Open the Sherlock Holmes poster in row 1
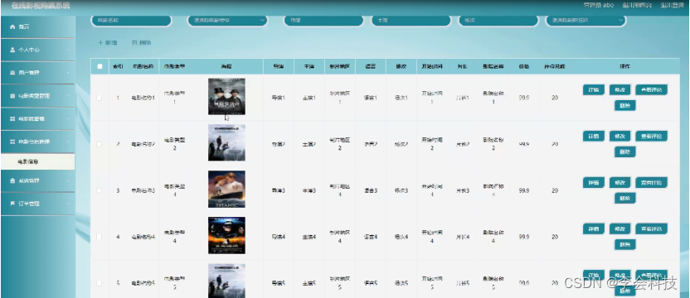Image resolution: width=690 pixels, height=298 pixels. click(226, 96)
